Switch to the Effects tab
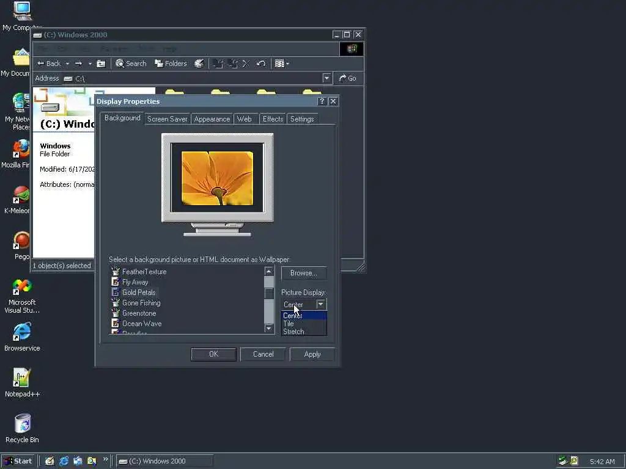This screenshot has width=626, height=469. pos(273,119)
